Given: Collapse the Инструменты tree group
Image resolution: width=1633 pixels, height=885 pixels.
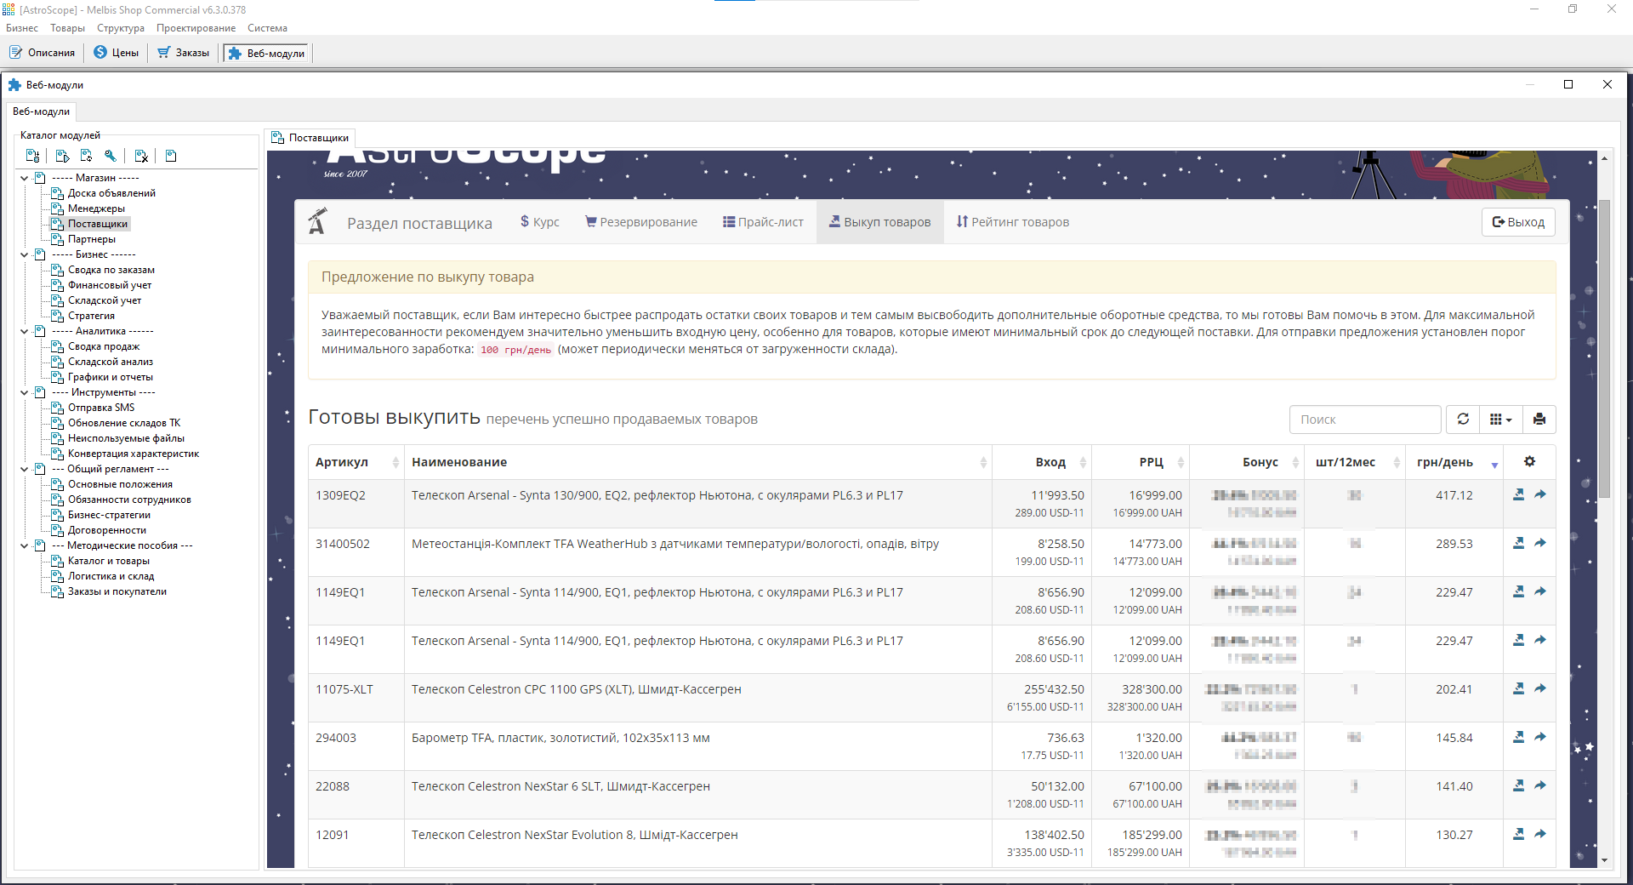Looking at the screenshot, I should pyautogui.click(x=25, y=392).
